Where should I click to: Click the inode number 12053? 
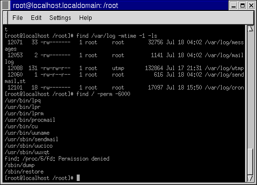coord(15,55)
